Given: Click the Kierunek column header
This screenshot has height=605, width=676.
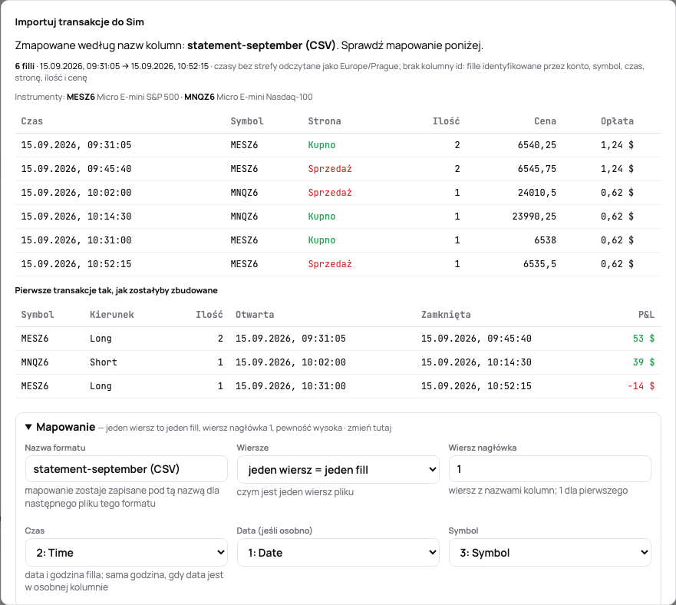Looking at the screenshot, I should coord(112,315).
